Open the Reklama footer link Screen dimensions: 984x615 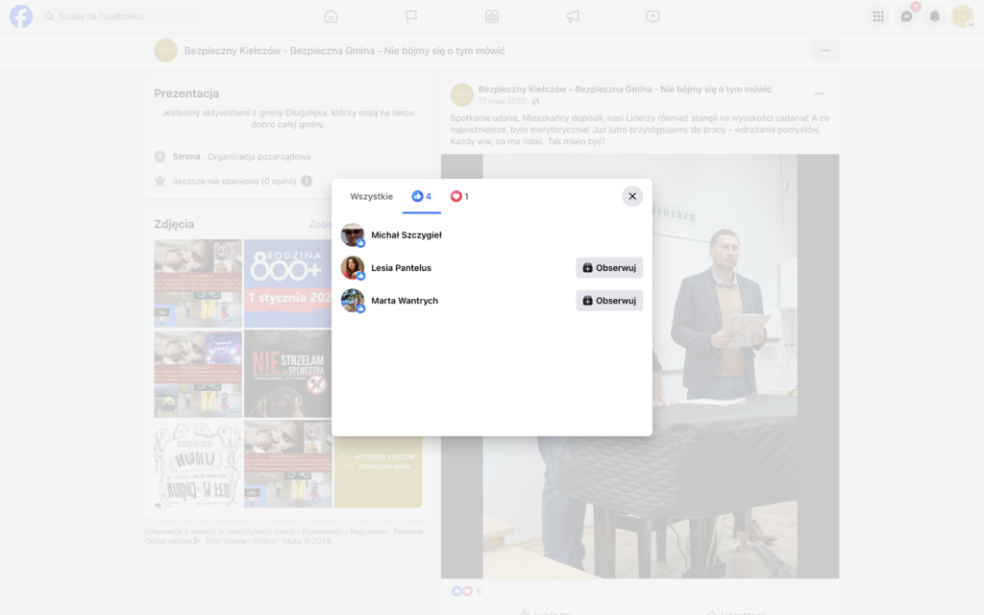point(407,531)
